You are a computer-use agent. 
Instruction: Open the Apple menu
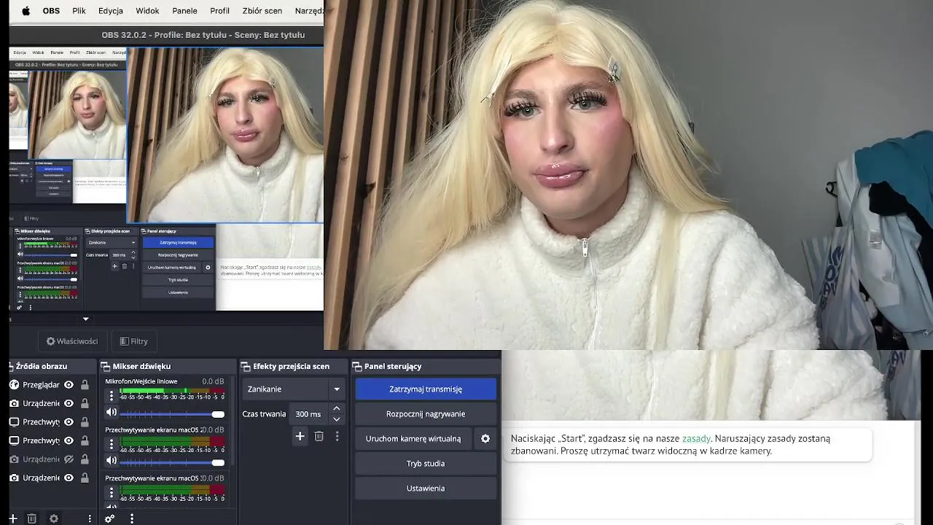[x=26, y=11]
